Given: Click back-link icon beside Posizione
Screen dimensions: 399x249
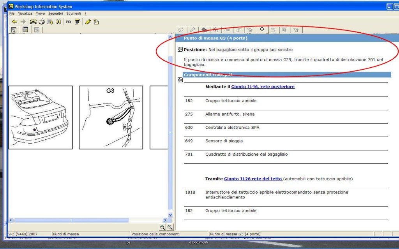Looking at the screenshot, I should (180, 49).
